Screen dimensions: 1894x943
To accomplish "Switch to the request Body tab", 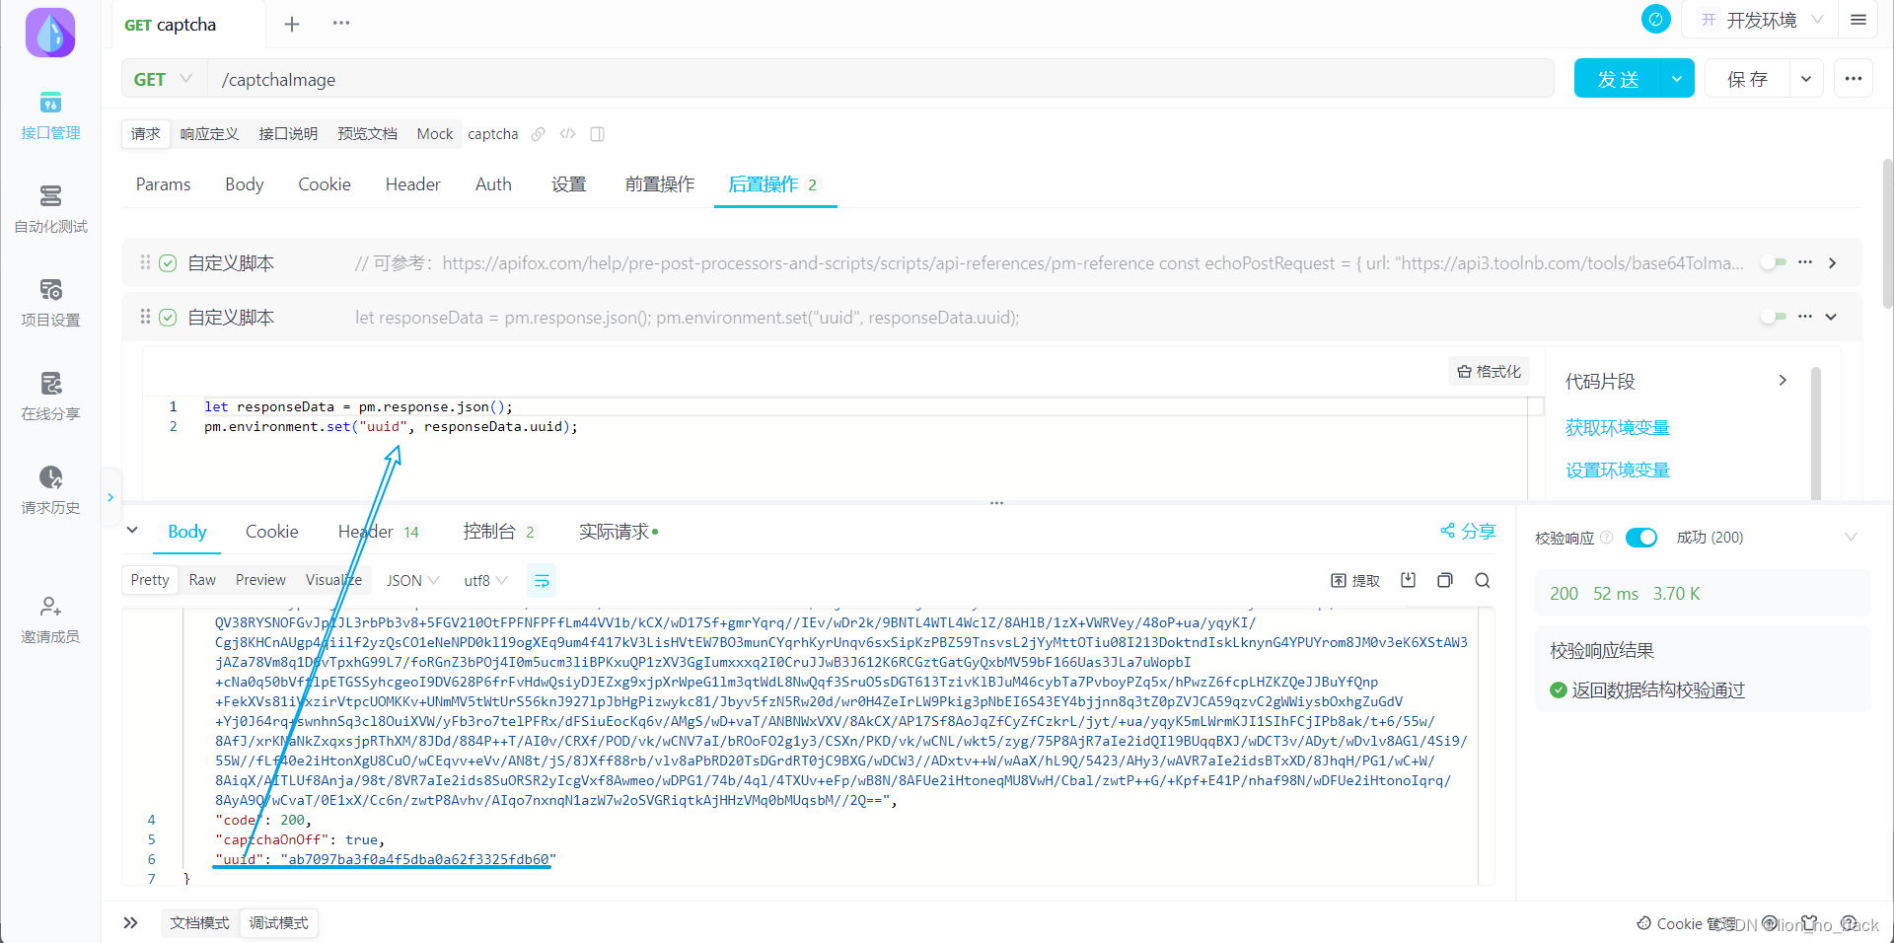I will click(x=245, y=184).
